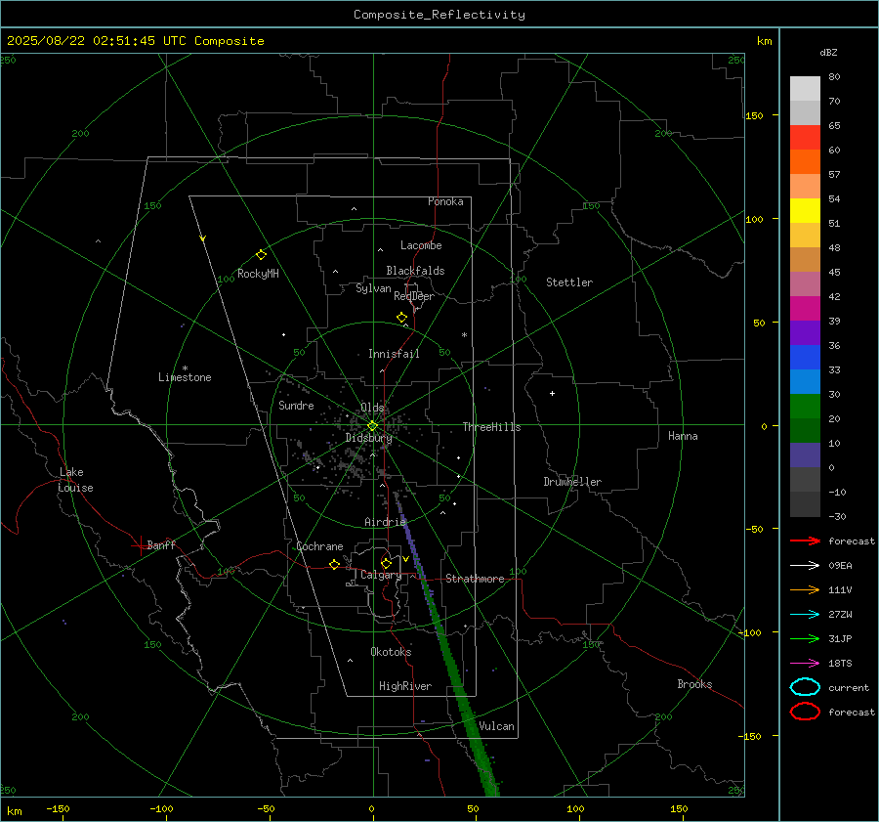Click the Limestone label
Viewport: 879px width, 822px height.
point(185,377)
